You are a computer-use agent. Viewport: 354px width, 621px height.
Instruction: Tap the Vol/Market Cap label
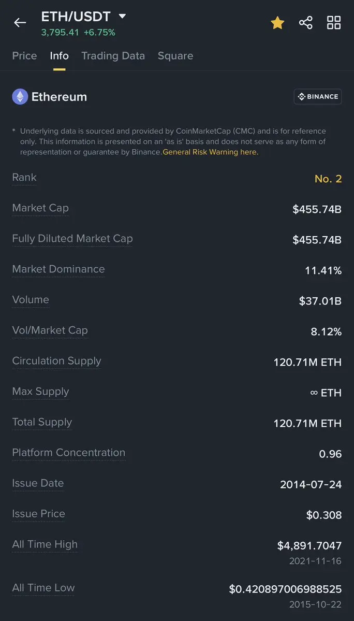50,330
